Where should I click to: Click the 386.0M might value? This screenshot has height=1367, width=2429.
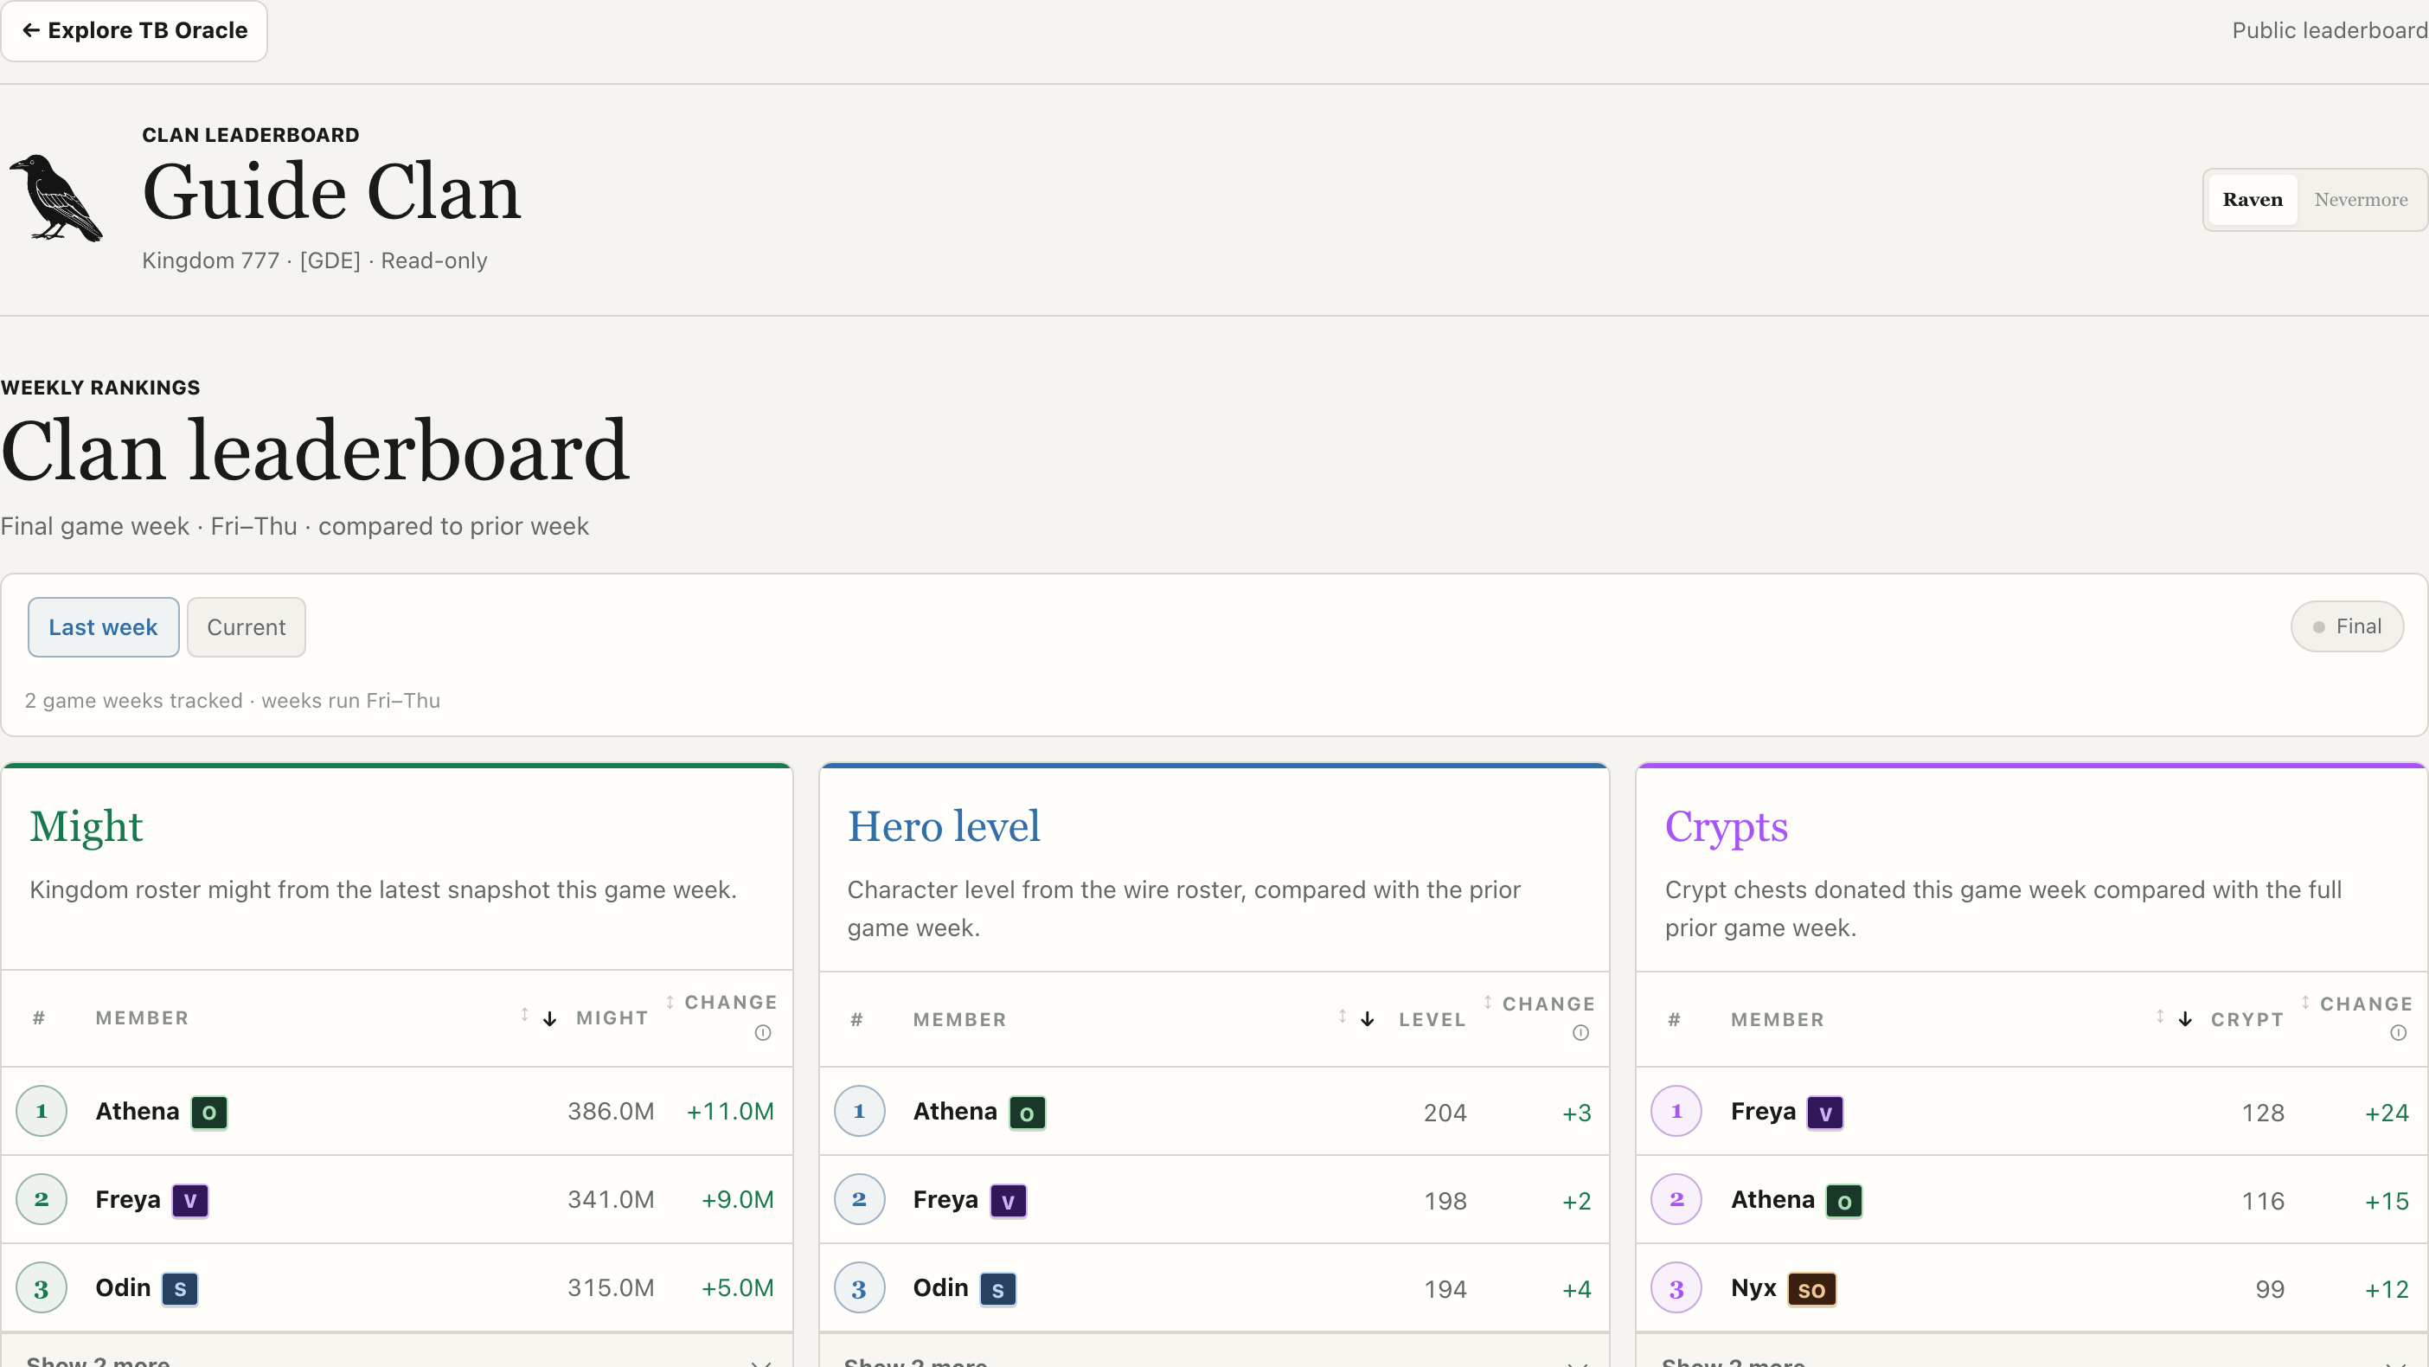point(611,1111)
